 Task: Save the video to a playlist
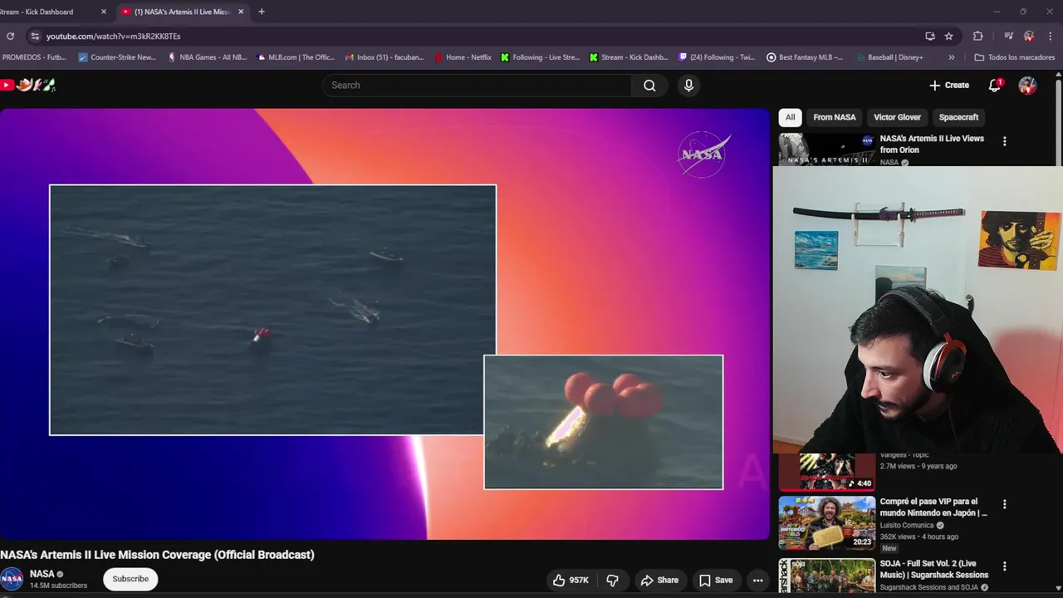(x=715, y=580)
